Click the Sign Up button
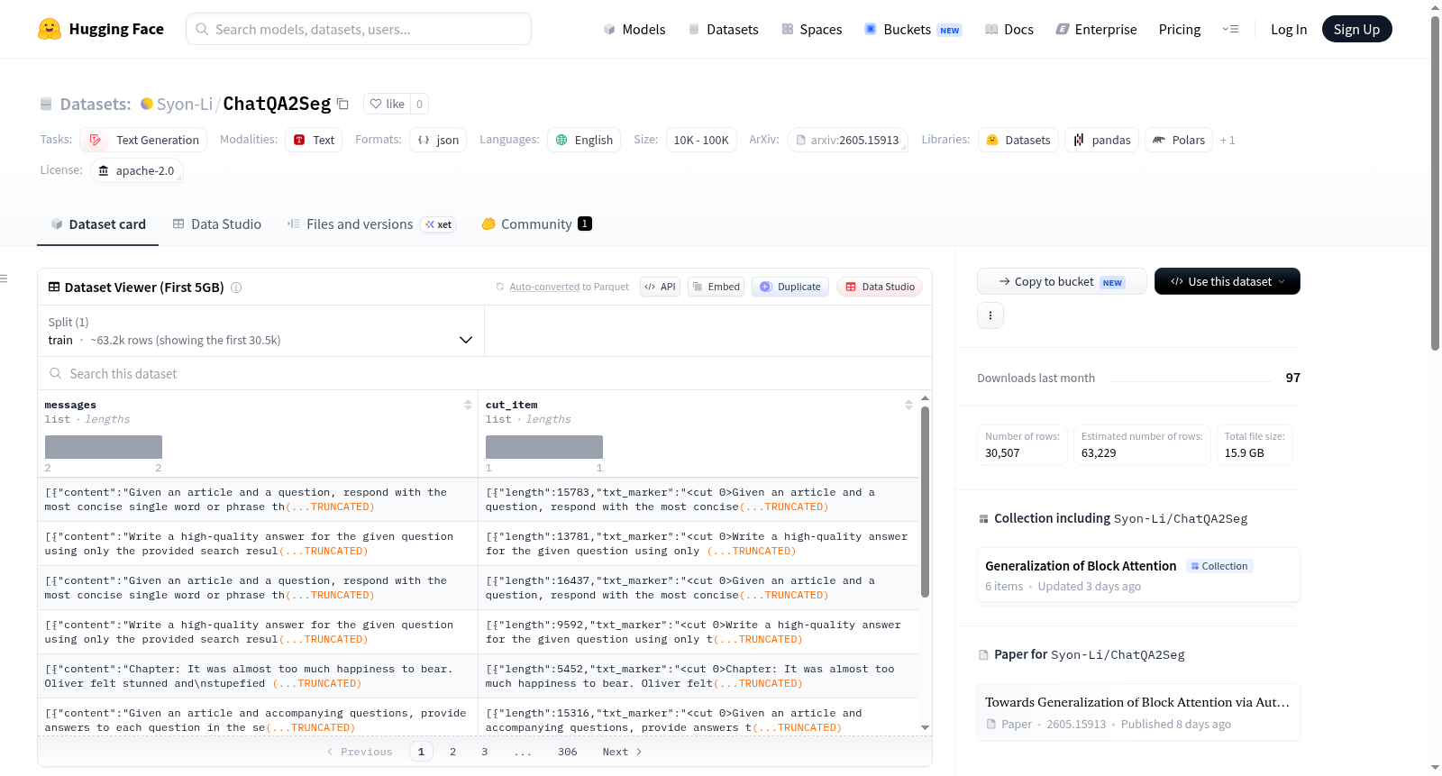Screen dimensions: 1442x776 click(x=1356, y=29)
